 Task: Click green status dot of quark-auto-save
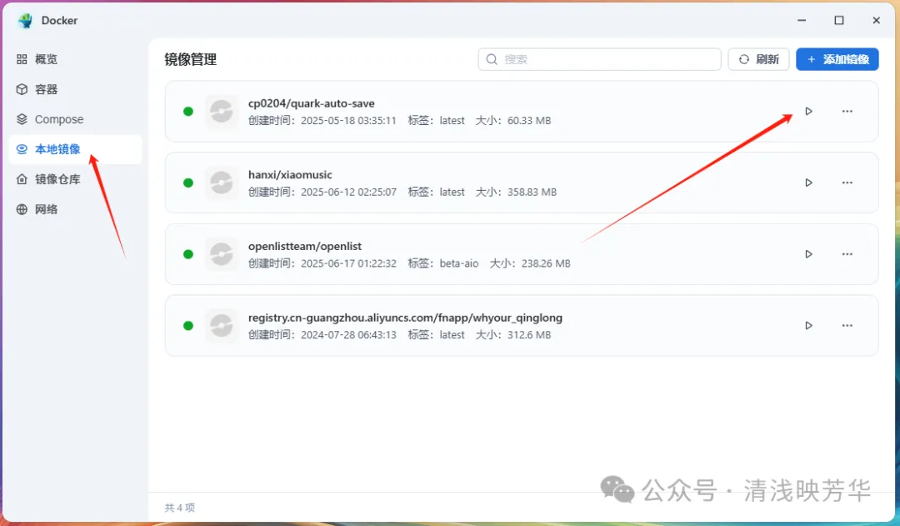[x=187, y=112]
